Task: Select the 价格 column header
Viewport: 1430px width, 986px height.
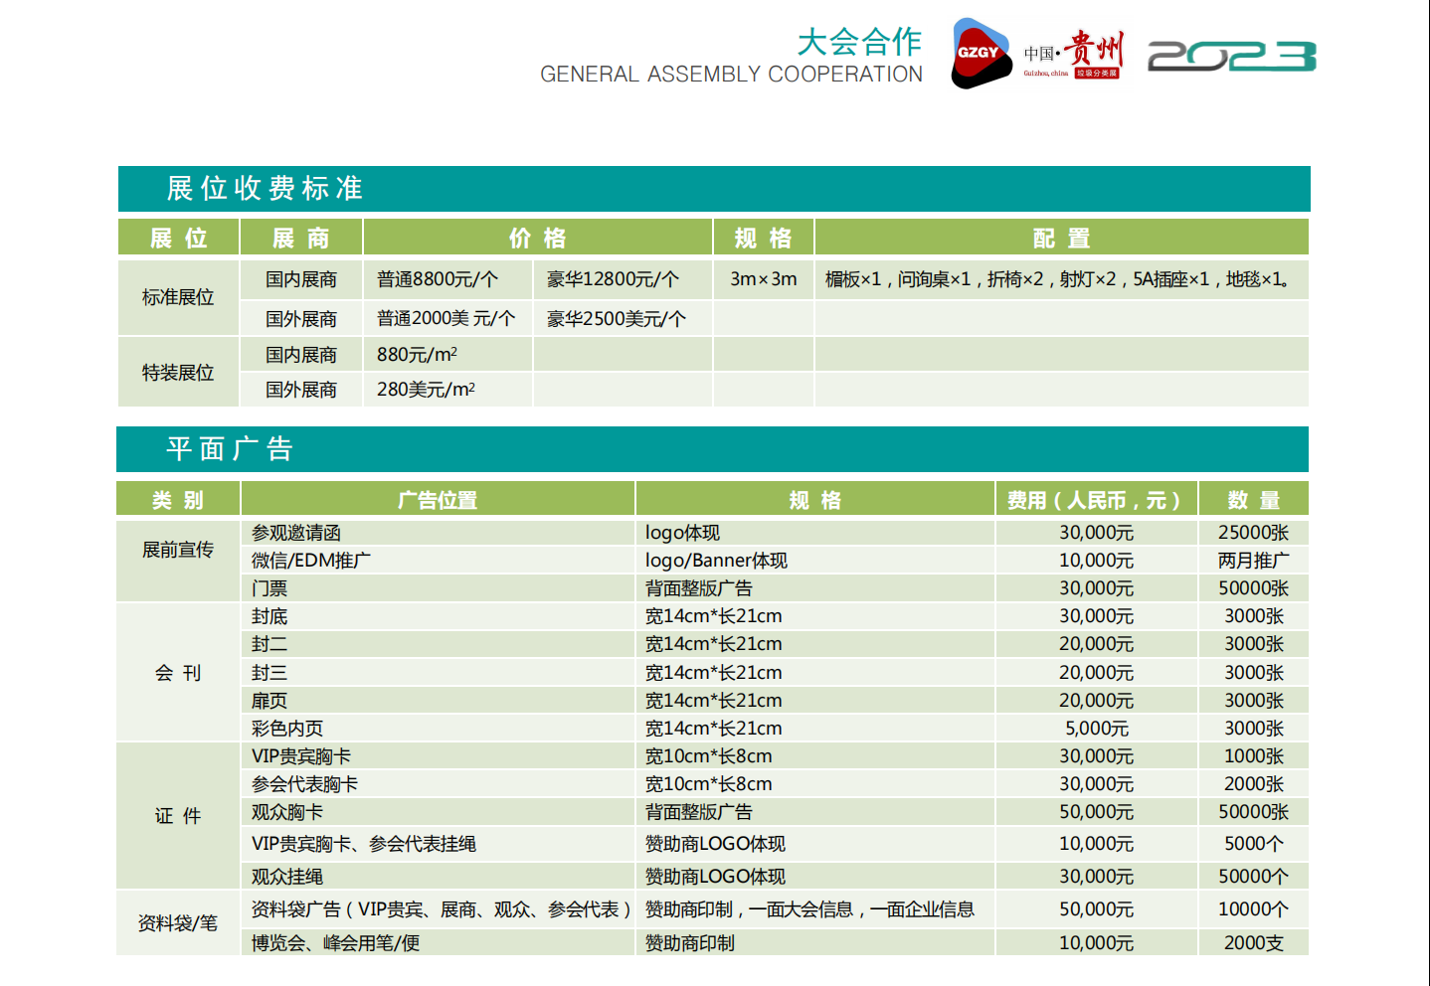Action: click(x=537, y=239)
